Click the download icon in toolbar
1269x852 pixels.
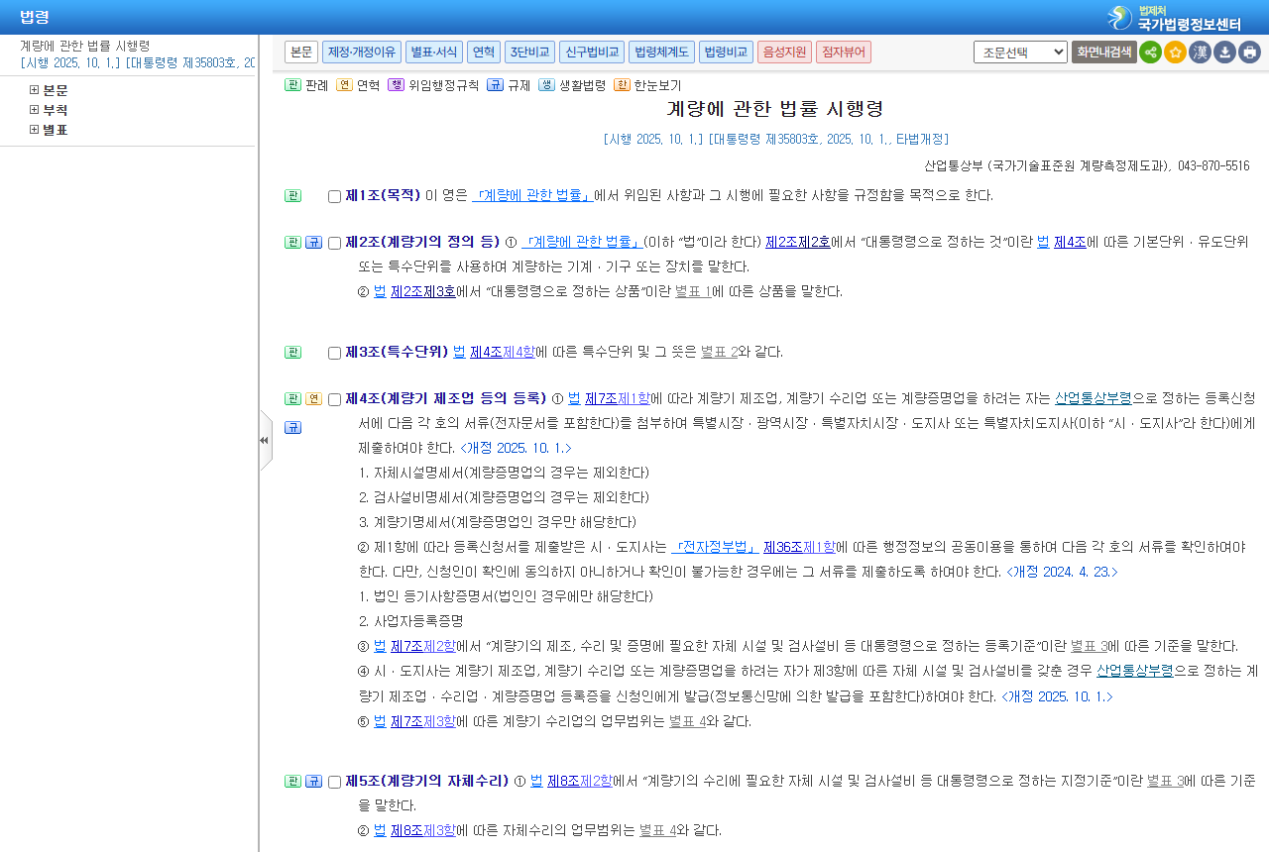coord(1224,53)
